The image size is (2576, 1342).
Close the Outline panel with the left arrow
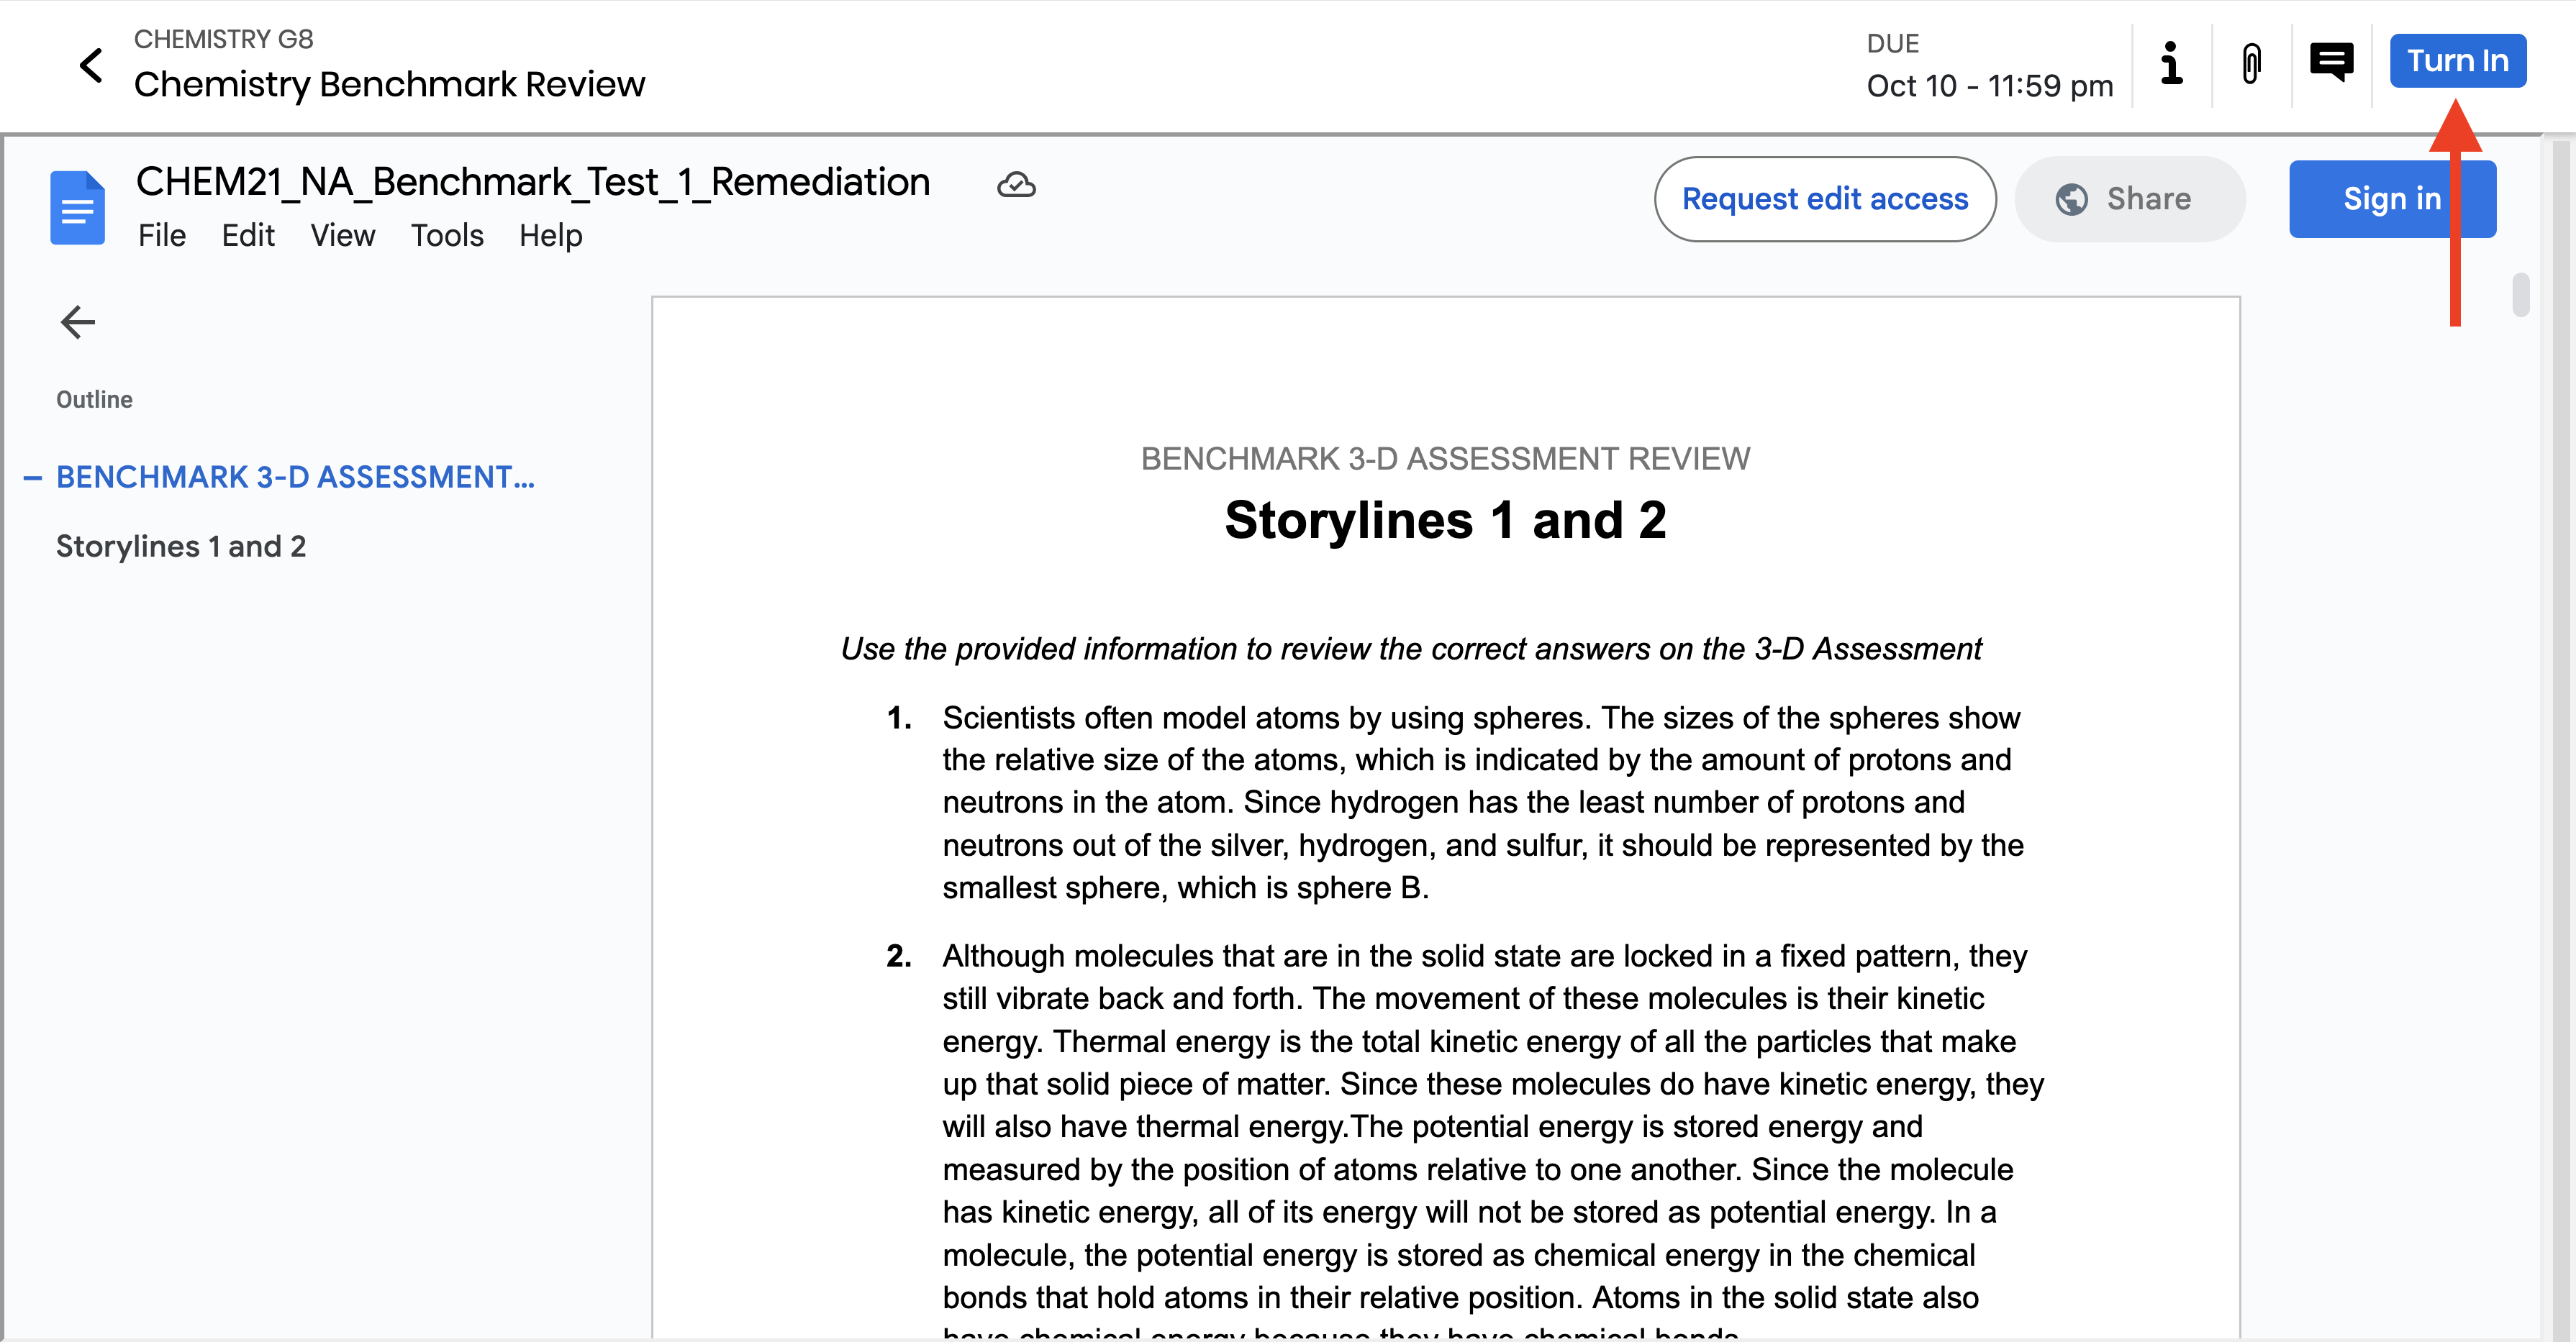78,321
